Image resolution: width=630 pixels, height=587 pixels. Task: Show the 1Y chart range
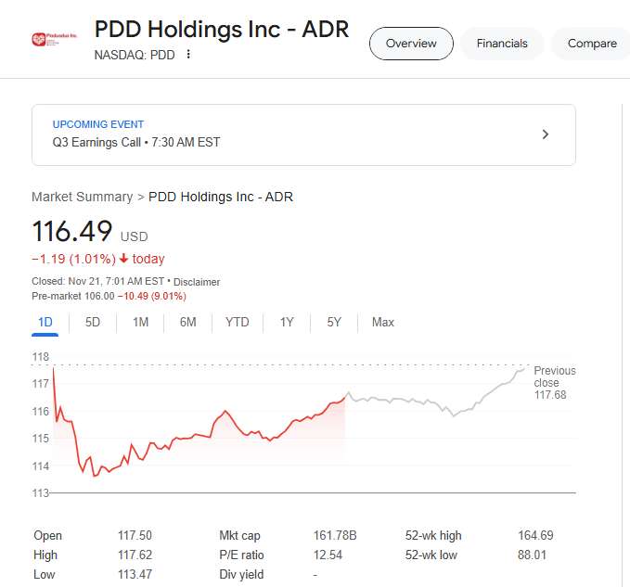(x=287, y=322)
